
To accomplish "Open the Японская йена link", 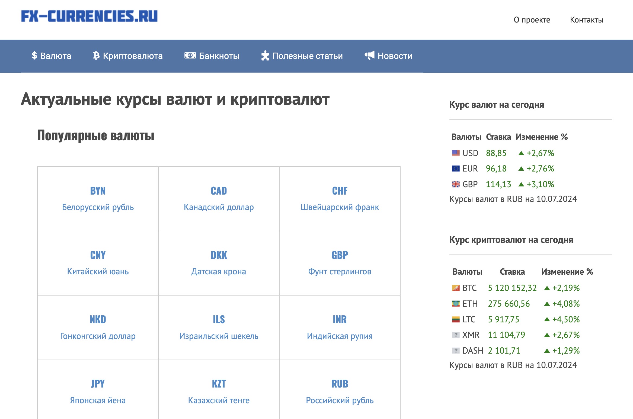I will 98,400.
